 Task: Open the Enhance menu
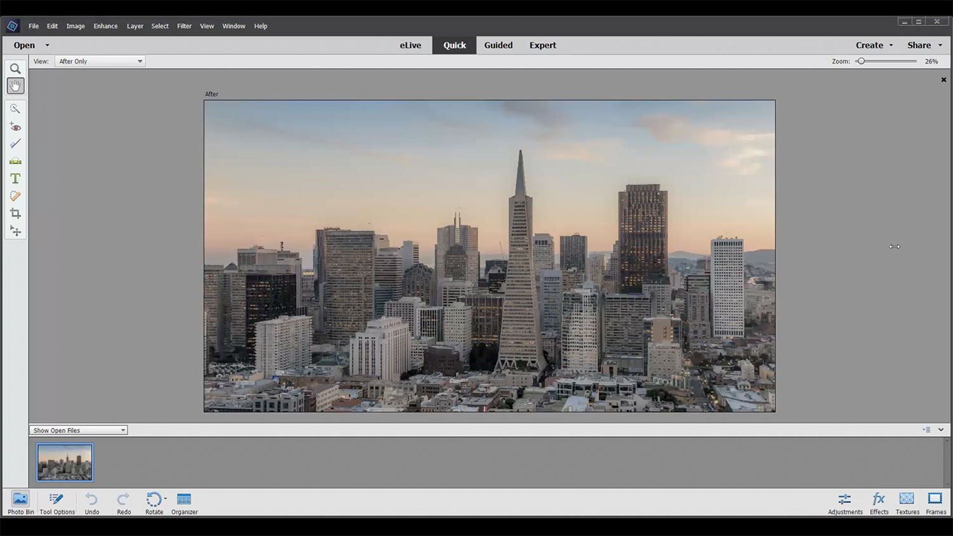click(105, 26)
